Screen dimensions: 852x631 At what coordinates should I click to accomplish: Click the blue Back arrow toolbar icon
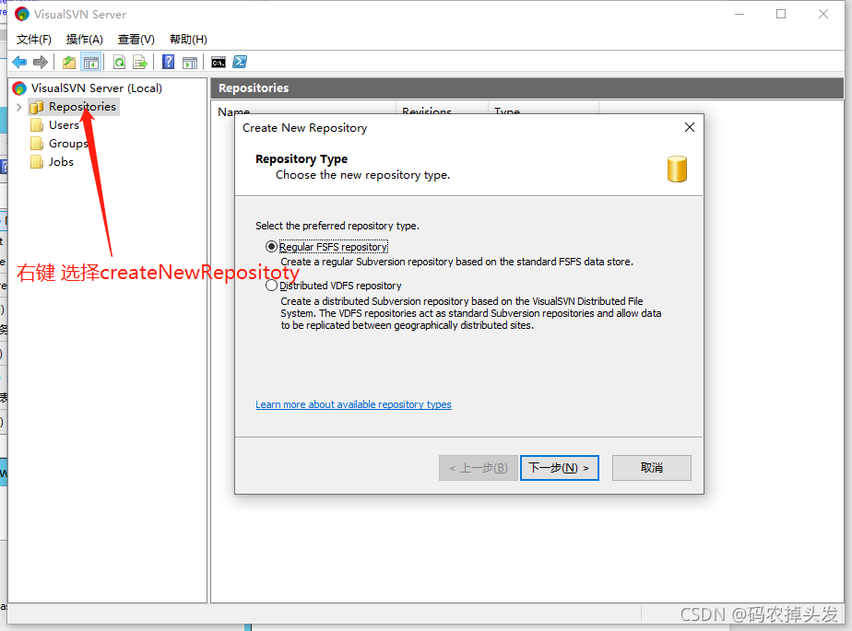click(19, 63)
